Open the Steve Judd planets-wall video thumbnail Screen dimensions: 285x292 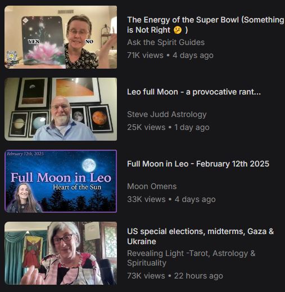pyautogui.click(x=61, y=109)
